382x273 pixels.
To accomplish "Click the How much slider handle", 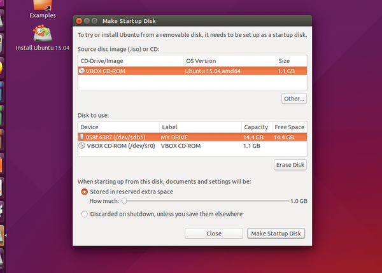I will (124, 201).
